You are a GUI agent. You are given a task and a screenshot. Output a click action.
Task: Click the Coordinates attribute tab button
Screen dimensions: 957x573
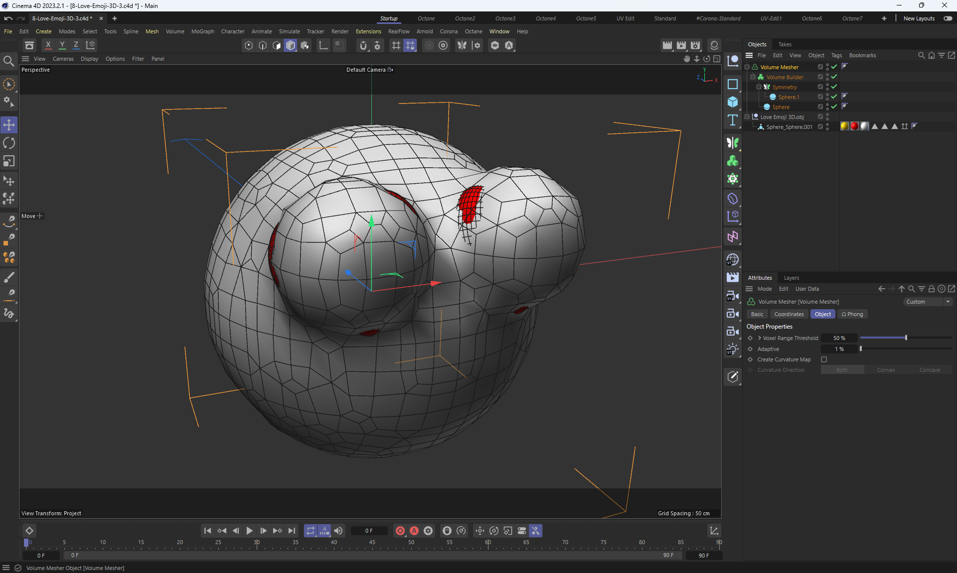[789, 314]
